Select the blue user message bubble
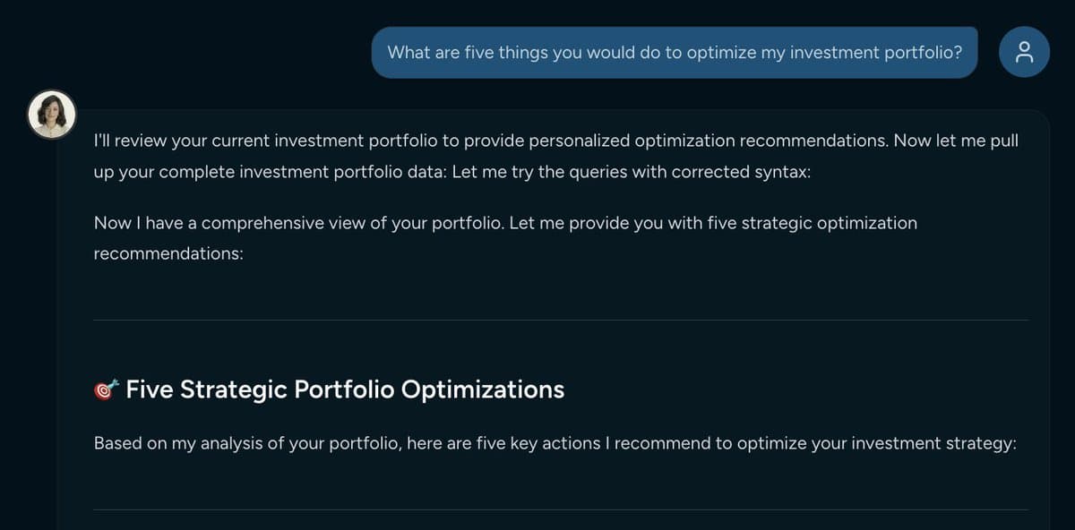The image size is (1075, 530). click(675, 52)
